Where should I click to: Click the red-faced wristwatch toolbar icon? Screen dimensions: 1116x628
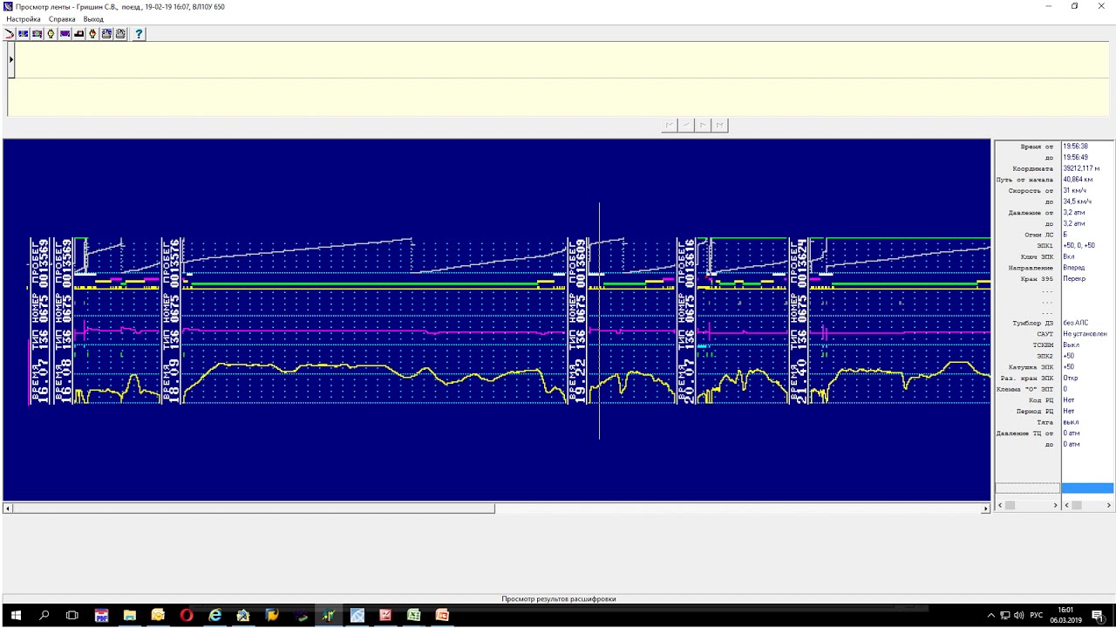click(x=92, y=34)
